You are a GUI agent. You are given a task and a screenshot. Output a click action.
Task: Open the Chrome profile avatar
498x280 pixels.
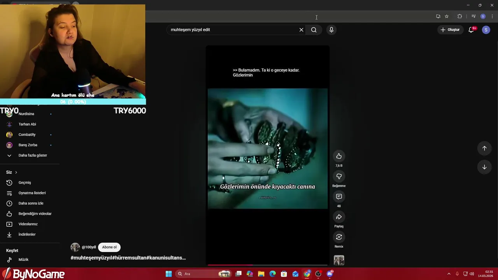(x=483, y=16)
